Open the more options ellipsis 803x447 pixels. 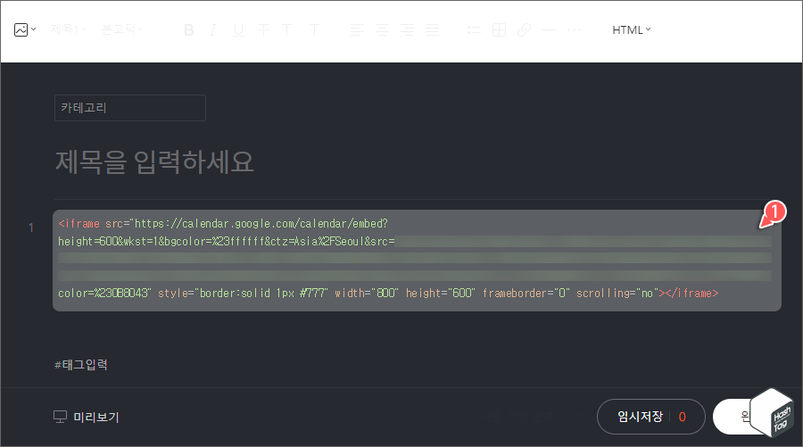574,30
